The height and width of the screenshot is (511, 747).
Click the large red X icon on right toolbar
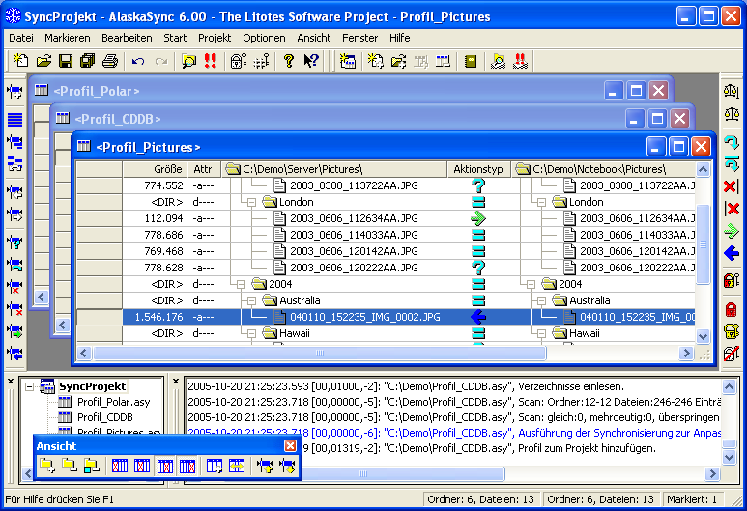pyautogui.click(x=732, y=185)
